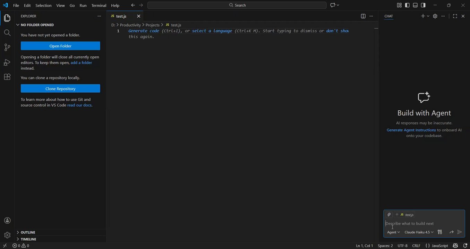The width and height of the screenshot is (470, 249).
Task: Open Configure Tools icon in chat input
Action: click(x=440, y=232)
